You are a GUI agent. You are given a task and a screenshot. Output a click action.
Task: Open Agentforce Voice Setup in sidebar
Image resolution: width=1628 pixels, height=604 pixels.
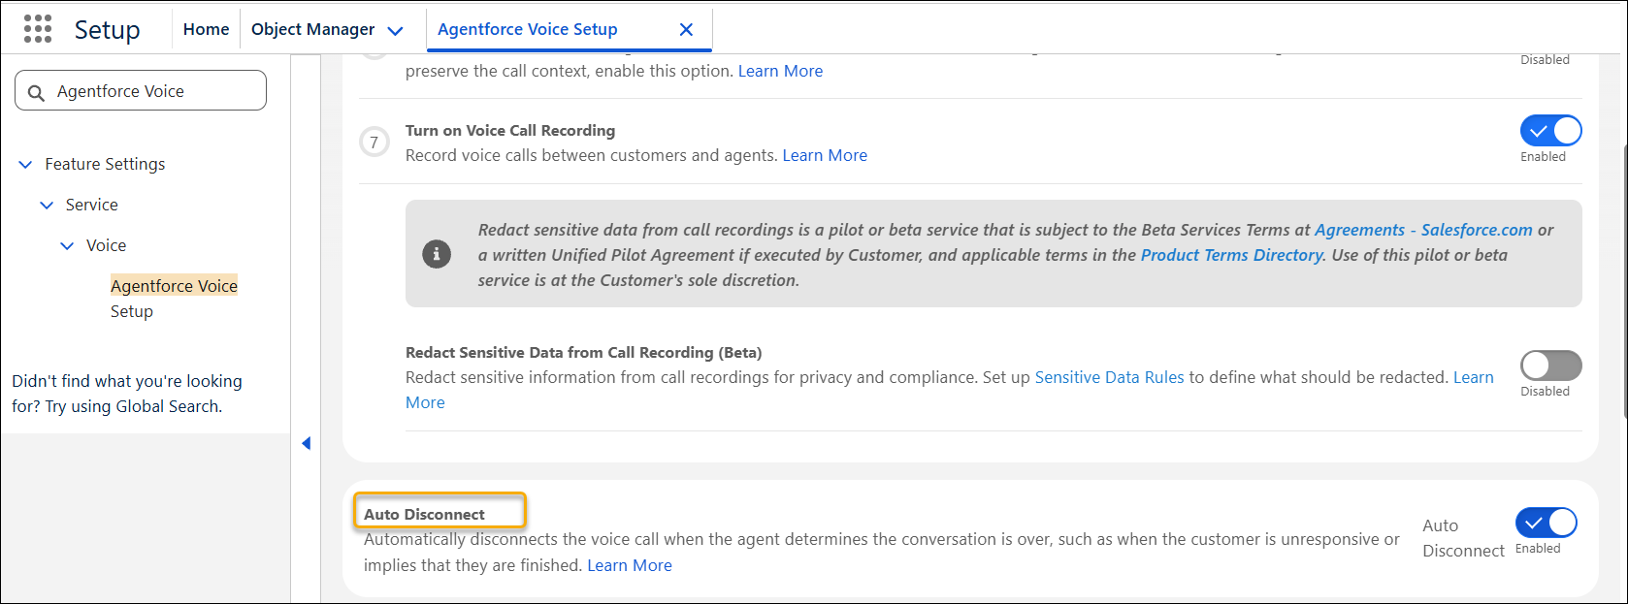pyautogui.click(x=174, y=299)
